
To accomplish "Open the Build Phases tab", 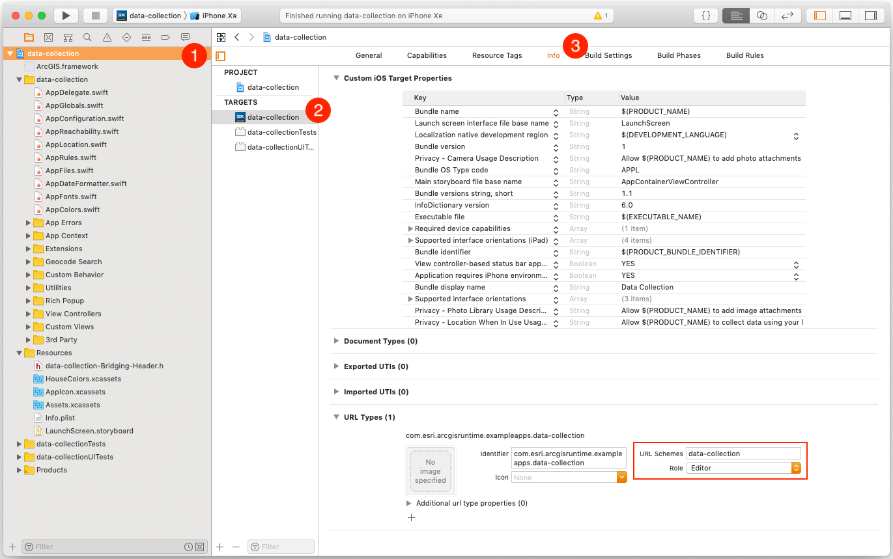I will [x=679, y=55].
